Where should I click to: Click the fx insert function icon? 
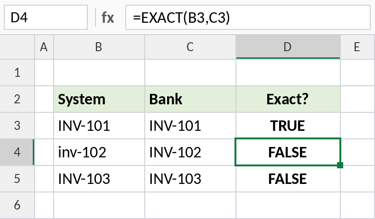108,18
